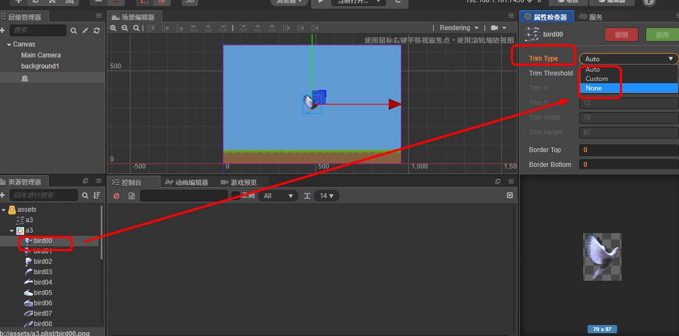Open the scene camera dropdown
679x336 pixels.
pos(498,28)
